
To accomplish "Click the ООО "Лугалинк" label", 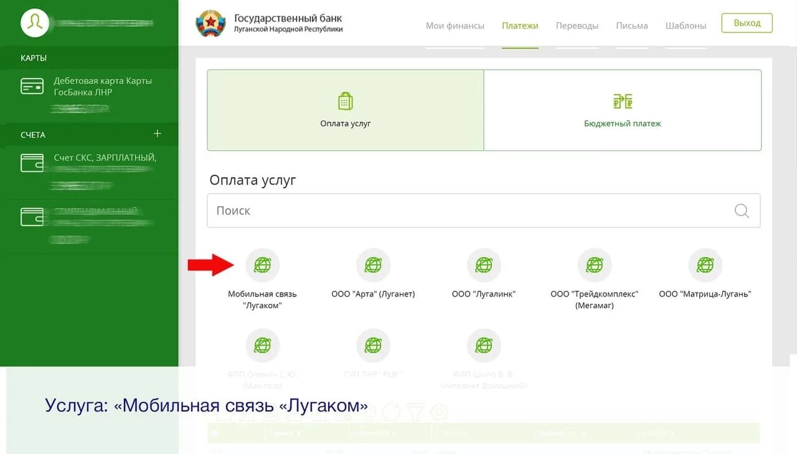I will 484,294.
